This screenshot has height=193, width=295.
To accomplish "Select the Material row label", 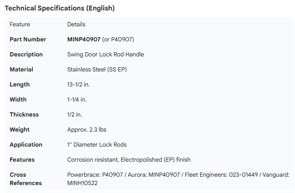I will pos(21,69).
